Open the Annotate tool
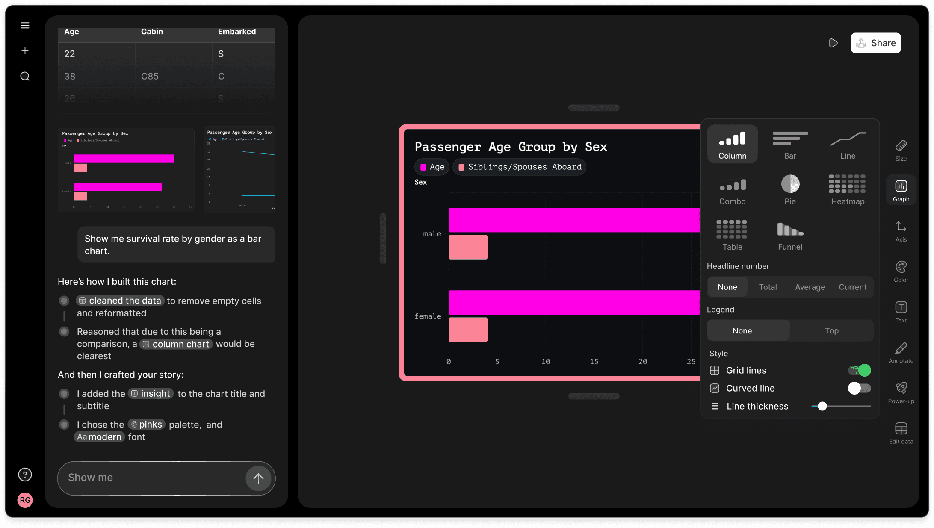This screenshot has height=528, width=934. (901, 352)
